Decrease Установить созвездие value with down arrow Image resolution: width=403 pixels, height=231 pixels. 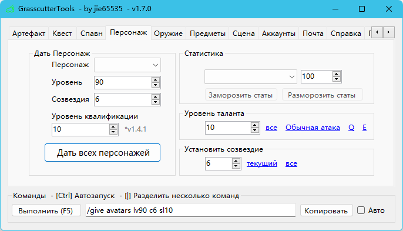click(236, 166)
